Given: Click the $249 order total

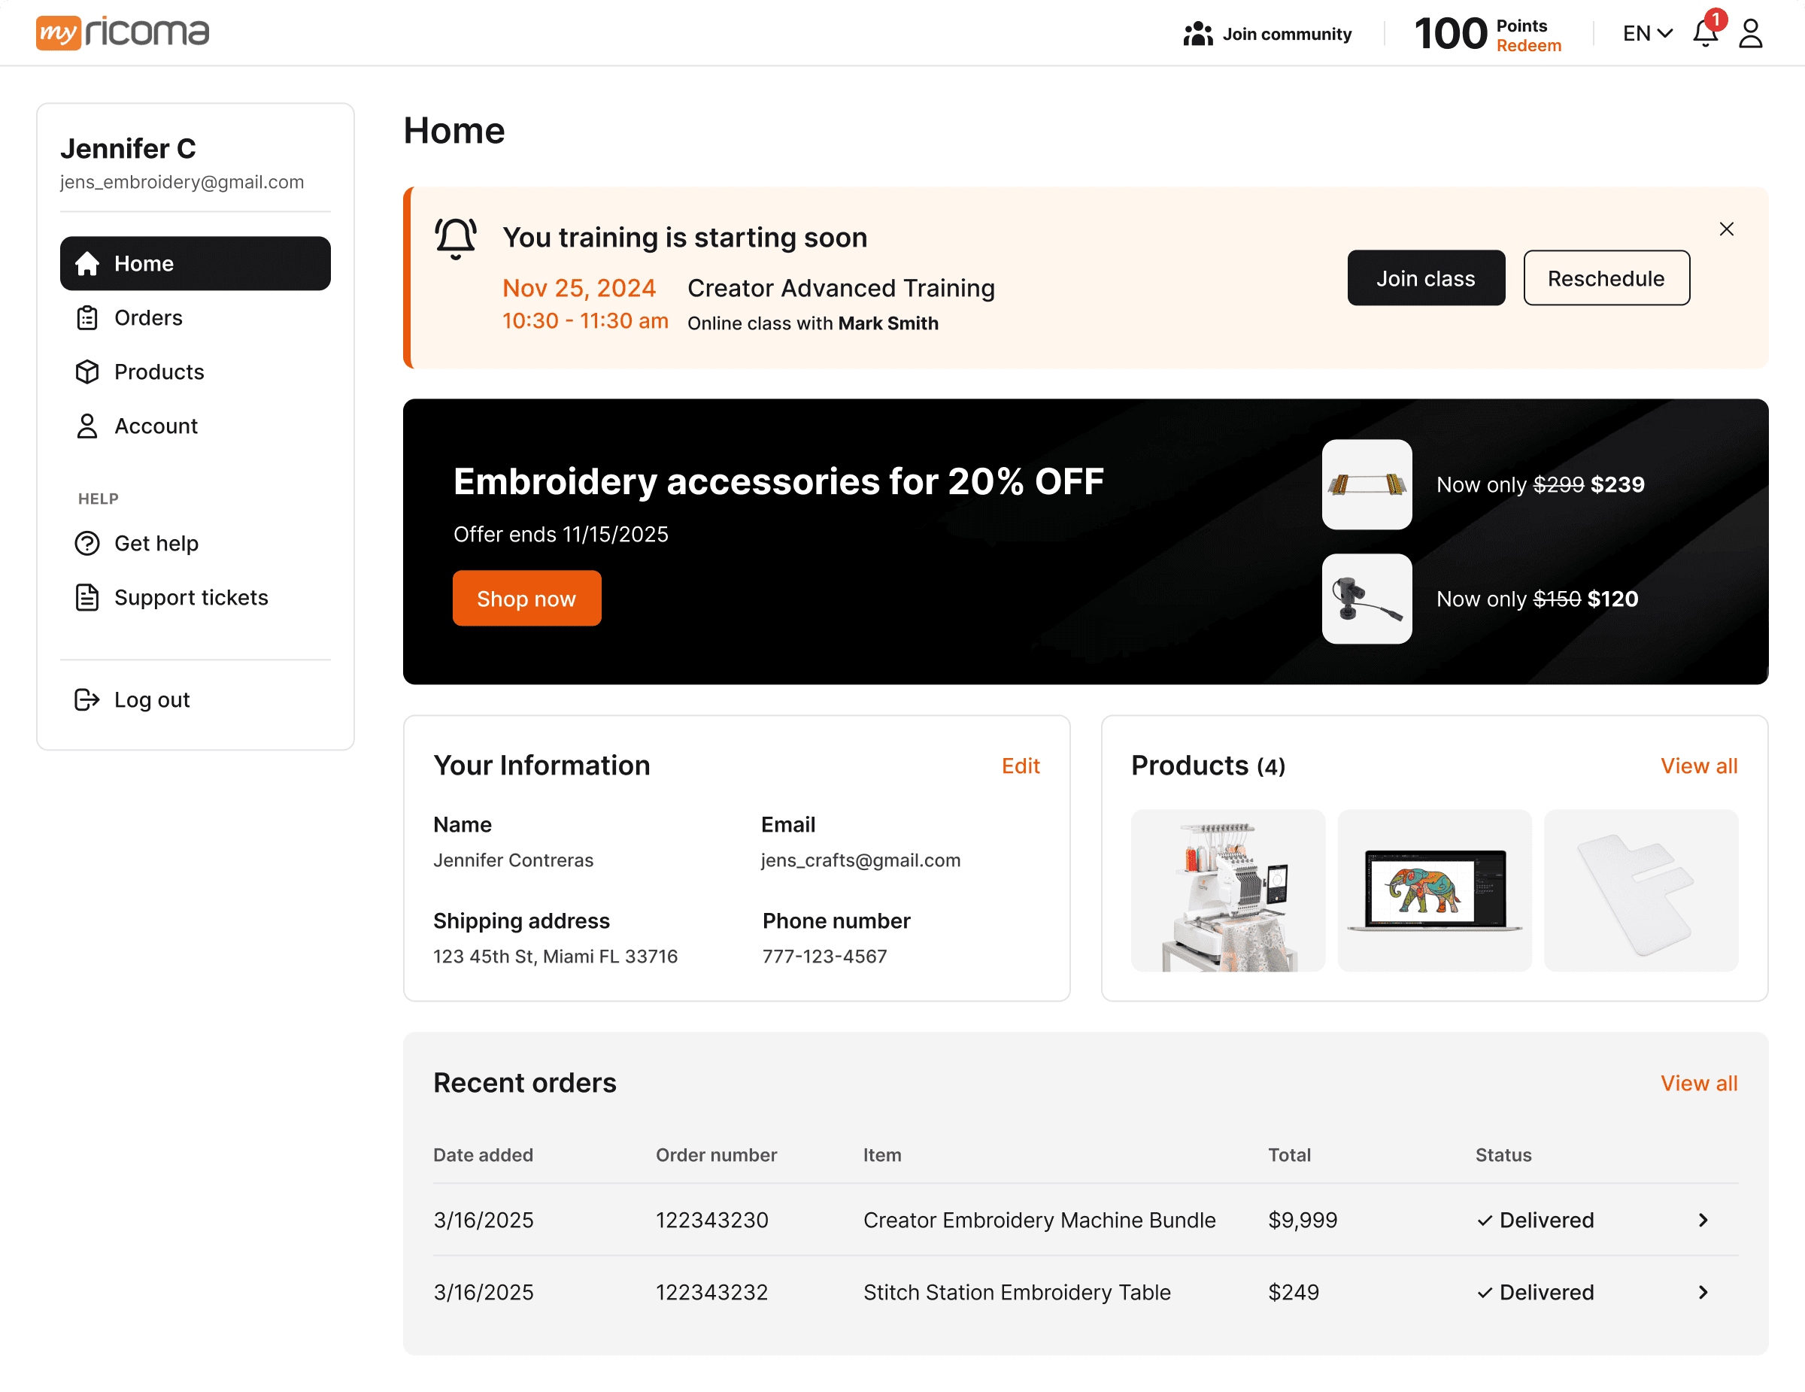Looking at the screenshot, I should (x=1294, y=1293).
